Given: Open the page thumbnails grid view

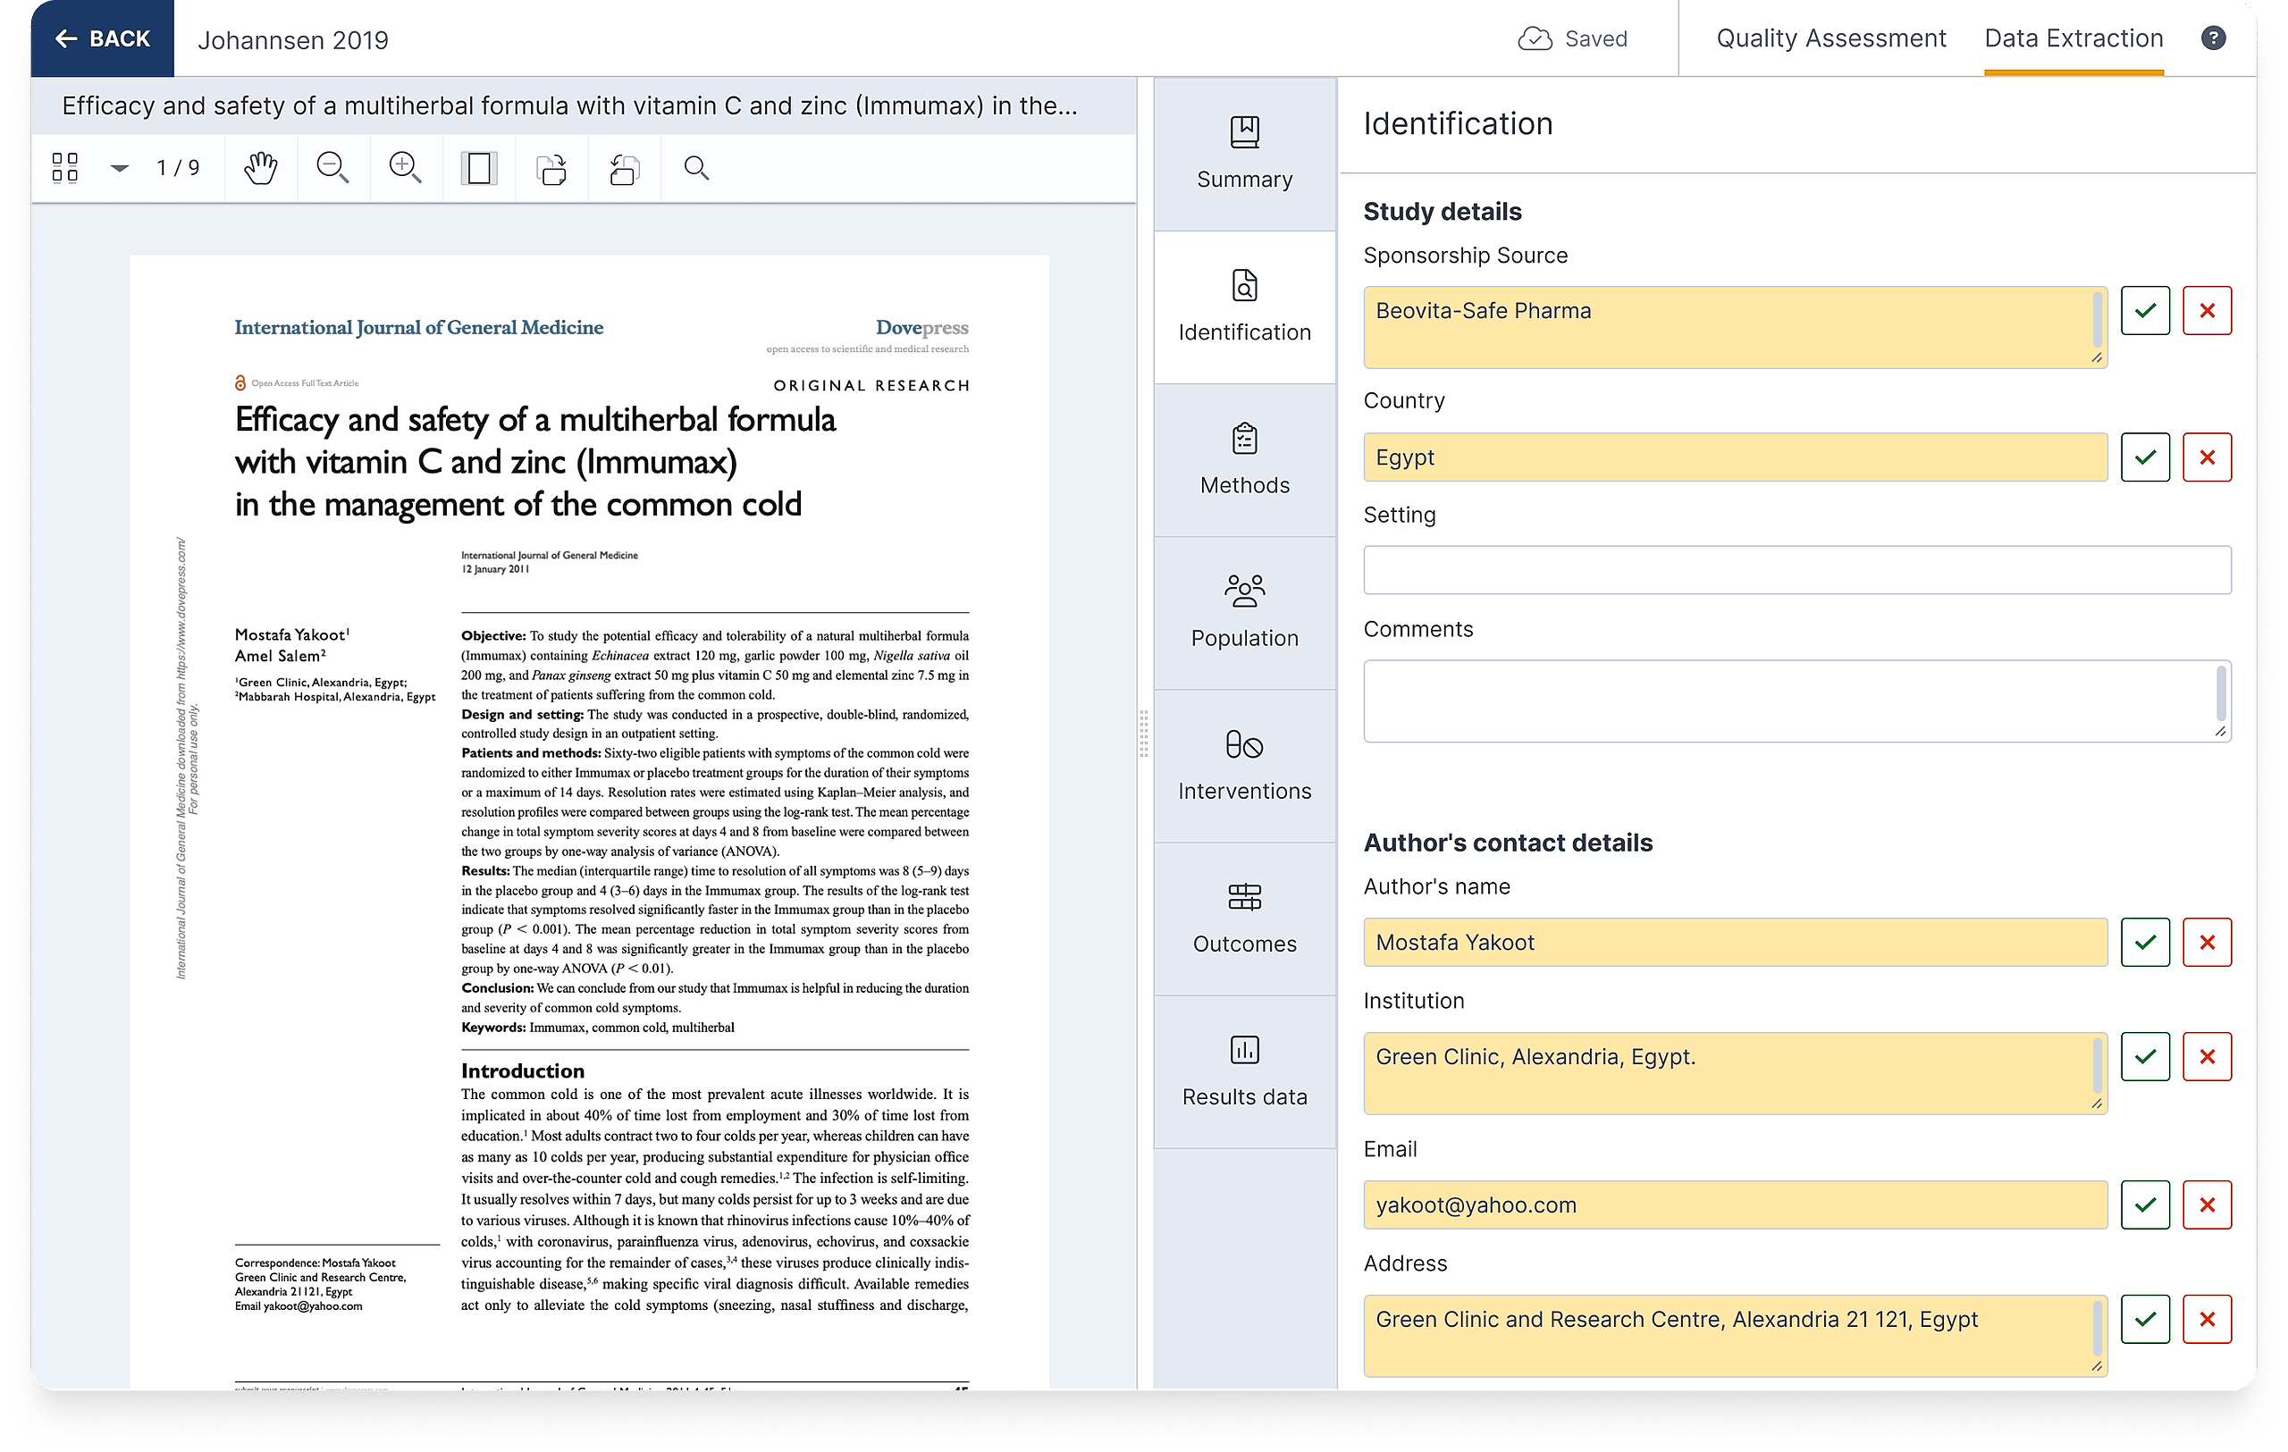Looking at the screenshot, I should 64,168.
